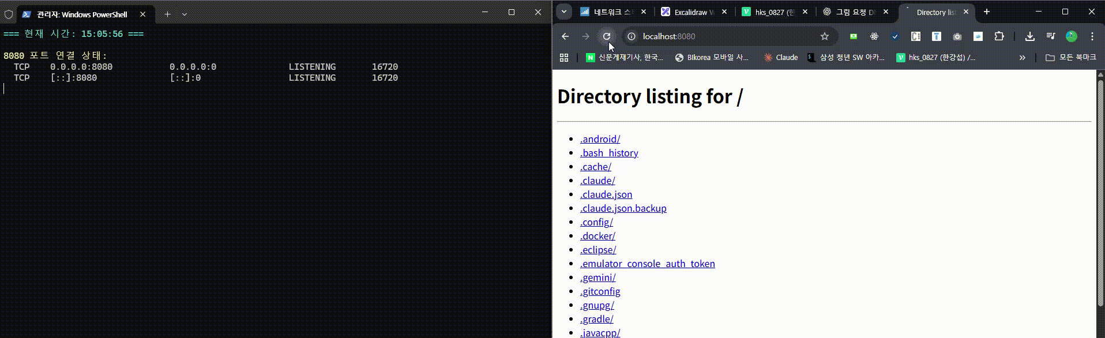Open the .emulator_console_auth_token link
Screen dimensions: 1105x338
click(648, 264)
